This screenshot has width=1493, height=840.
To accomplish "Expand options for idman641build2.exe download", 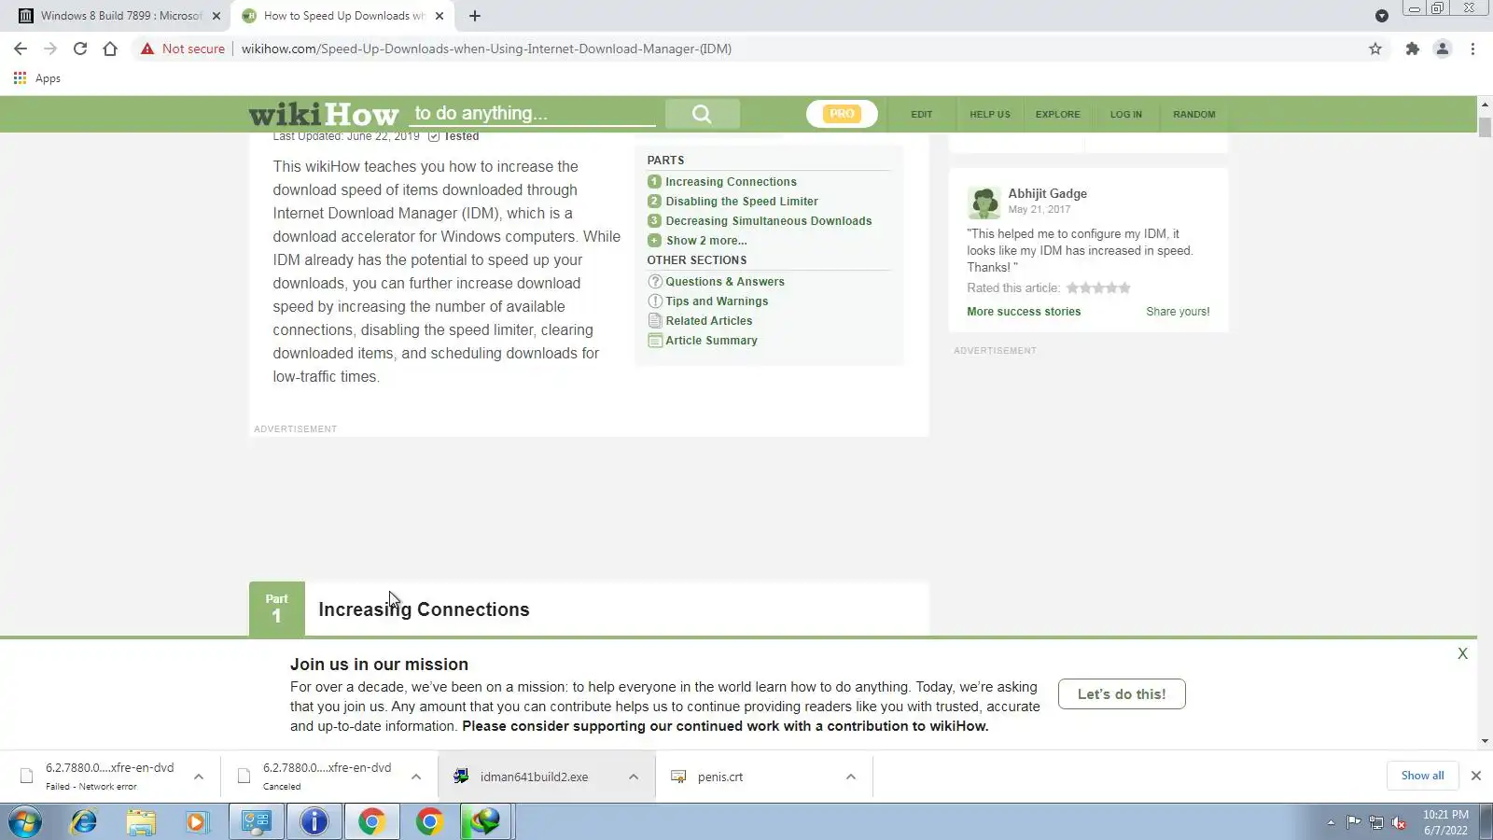I will pos(634,777).
